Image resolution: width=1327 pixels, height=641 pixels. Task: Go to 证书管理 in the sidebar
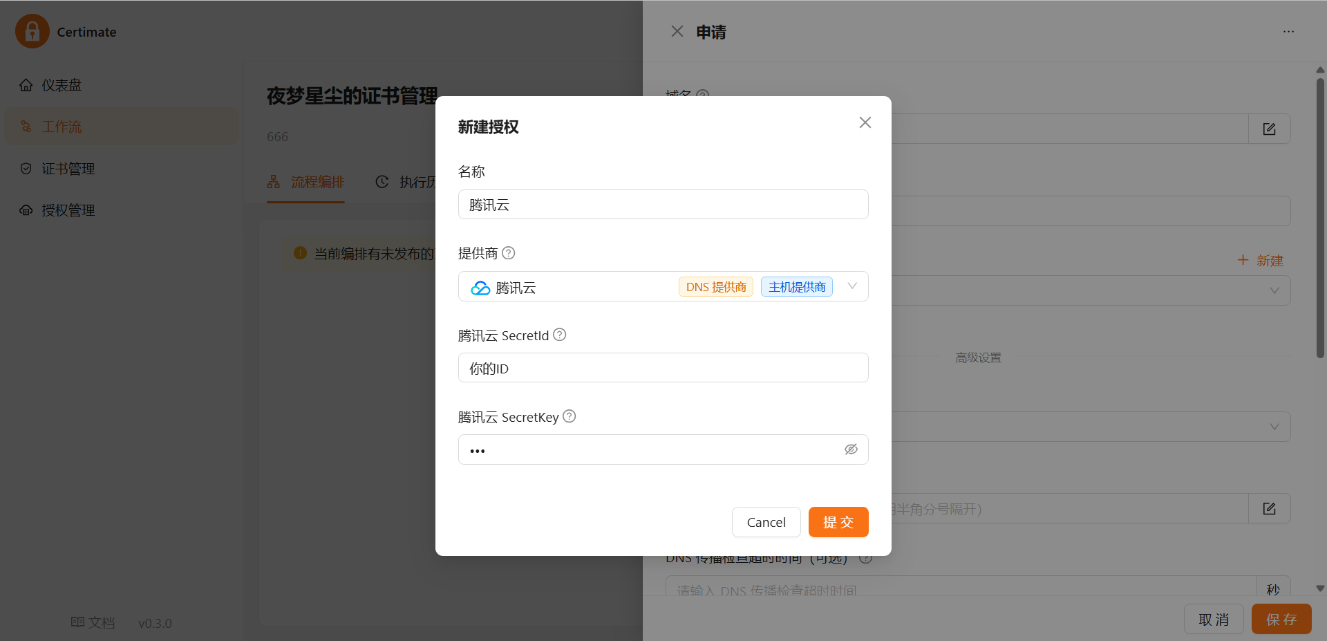(x=68, y=169)
